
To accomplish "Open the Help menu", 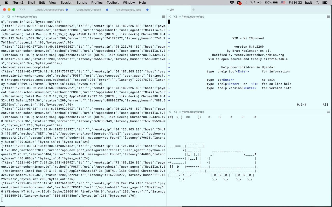I will coord(142,2).
